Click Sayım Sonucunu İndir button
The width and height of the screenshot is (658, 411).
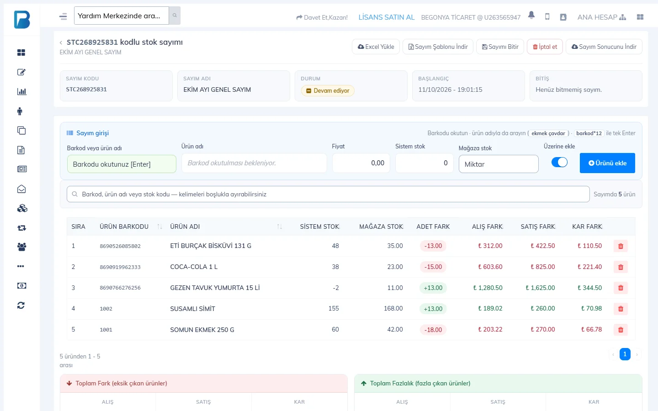tap(604, 47)
